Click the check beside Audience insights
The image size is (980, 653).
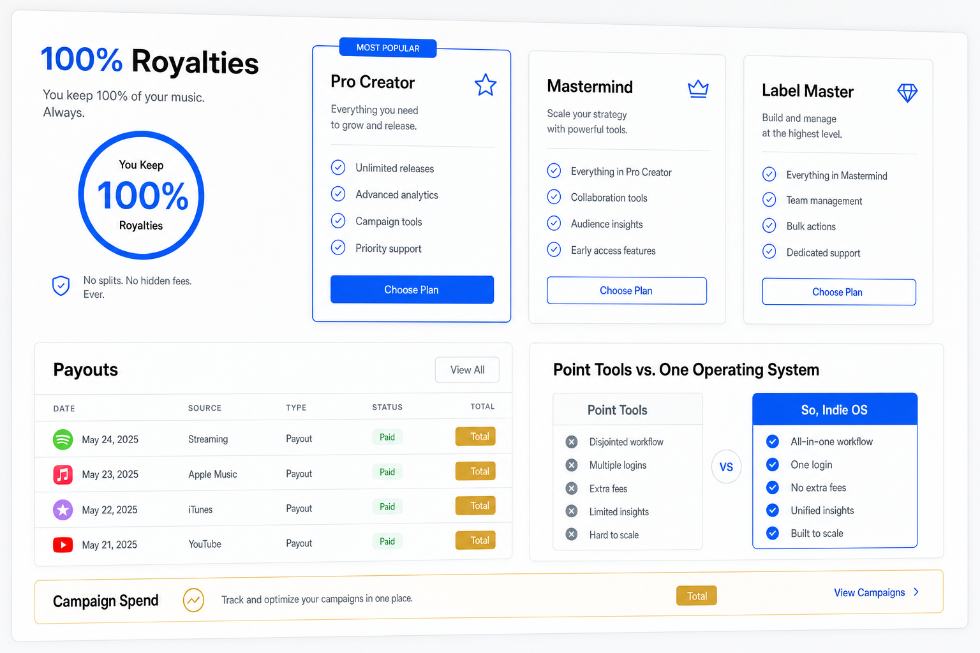554,223
